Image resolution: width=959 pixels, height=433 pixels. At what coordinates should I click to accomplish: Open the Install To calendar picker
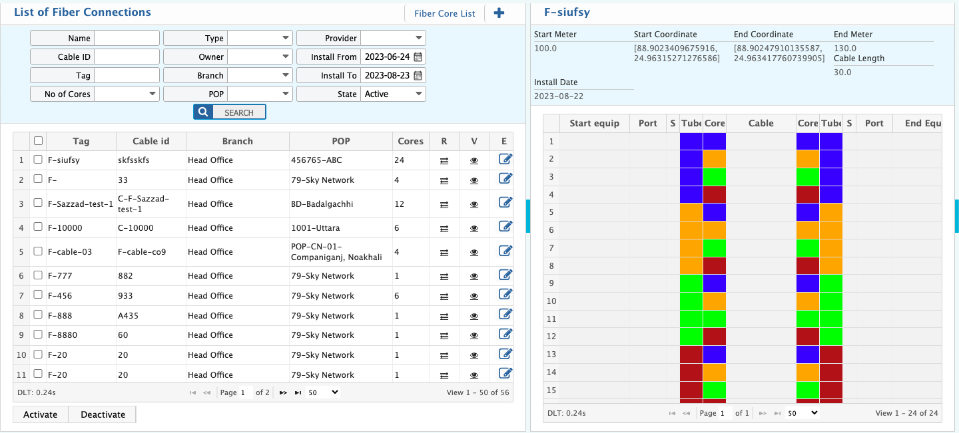tap(418, 76)
